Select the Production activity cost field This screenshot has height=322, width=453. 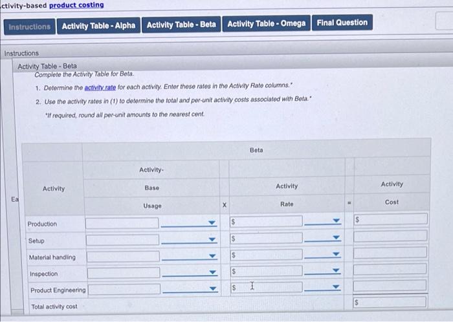pos(391,219)
